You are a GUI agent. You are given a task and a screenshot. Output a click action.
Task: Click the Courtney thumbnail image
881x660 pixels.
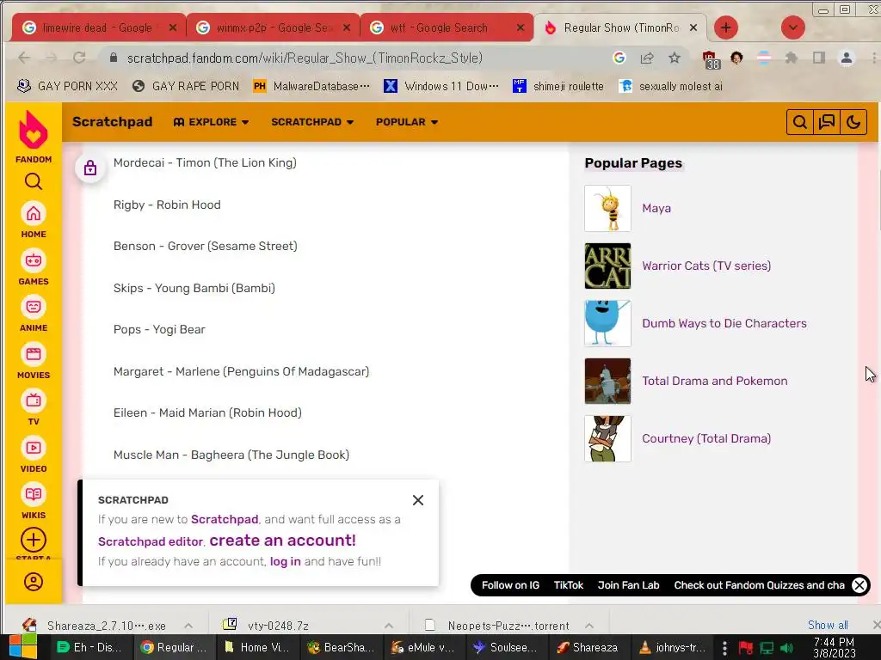click(x=607, y=438)
